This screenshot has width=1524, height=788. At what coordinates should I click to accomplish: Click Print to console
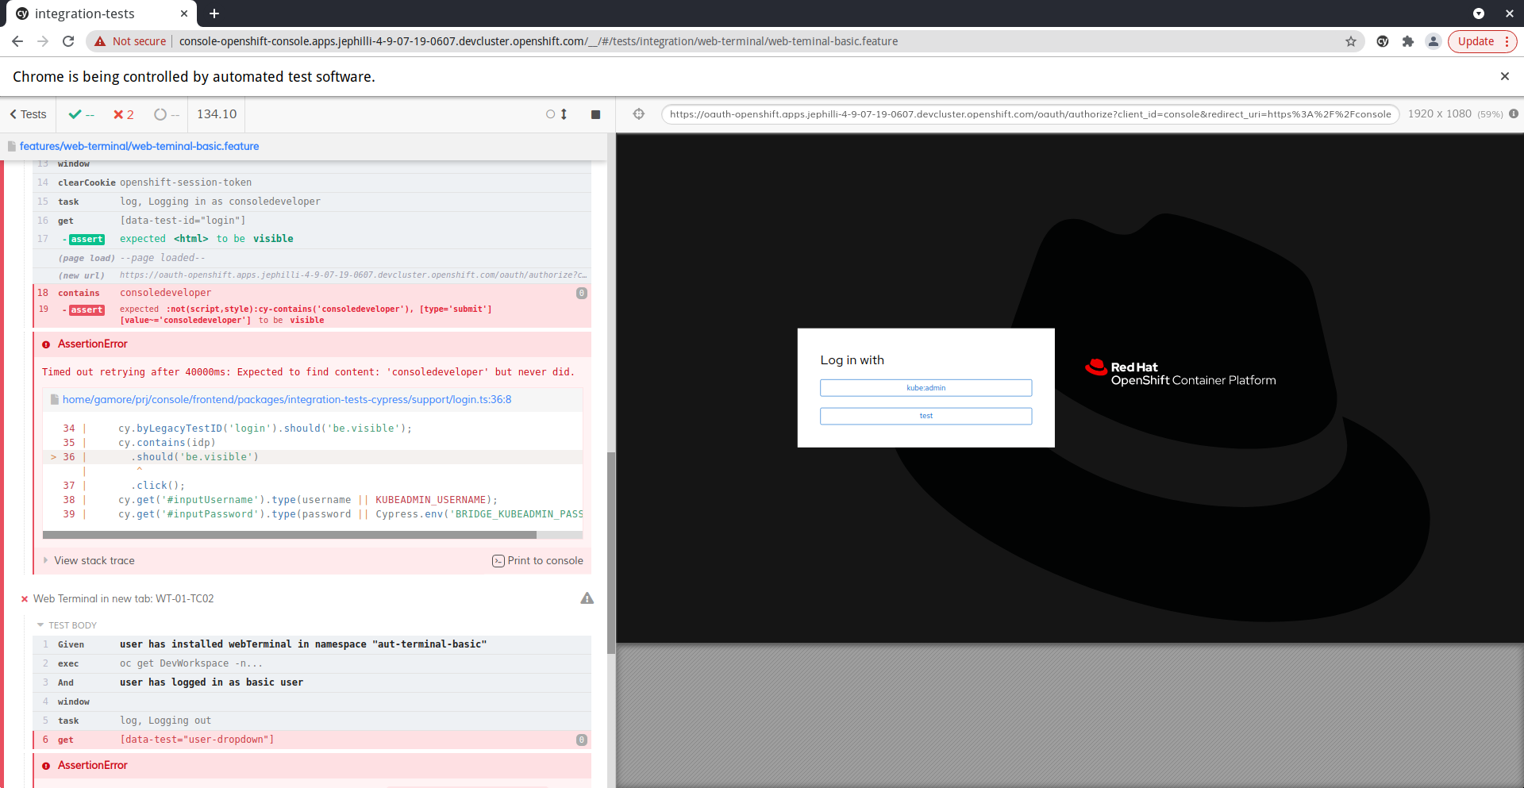tap(544, 560)
